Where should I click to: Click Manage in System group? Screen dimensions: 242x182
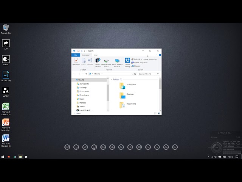[x=136, y=66]
